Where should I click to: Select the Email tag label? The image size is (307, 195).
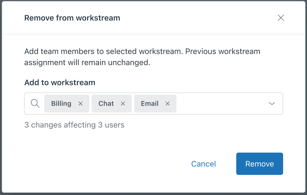pos(150,104)
